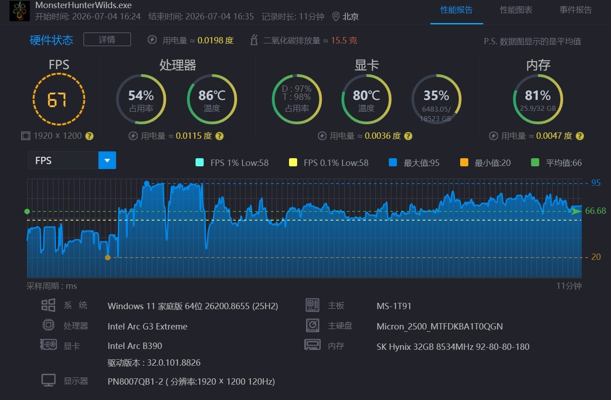The height and width of the screenshot is (400, 611).
Task: Click the motherboard icon beside 主板
Action: point(312,305)
